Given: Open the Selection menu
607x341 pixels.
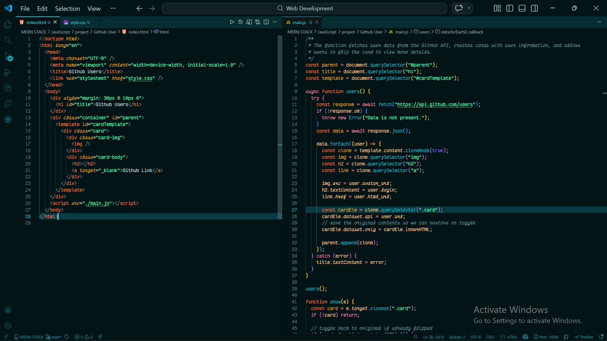Looking at the screenshot, I should pyautogui.click(x=67, y=8).
